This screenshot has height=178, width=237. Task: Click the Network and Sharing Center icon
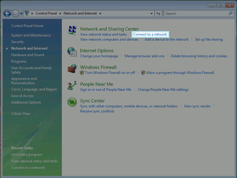point(72,30)
